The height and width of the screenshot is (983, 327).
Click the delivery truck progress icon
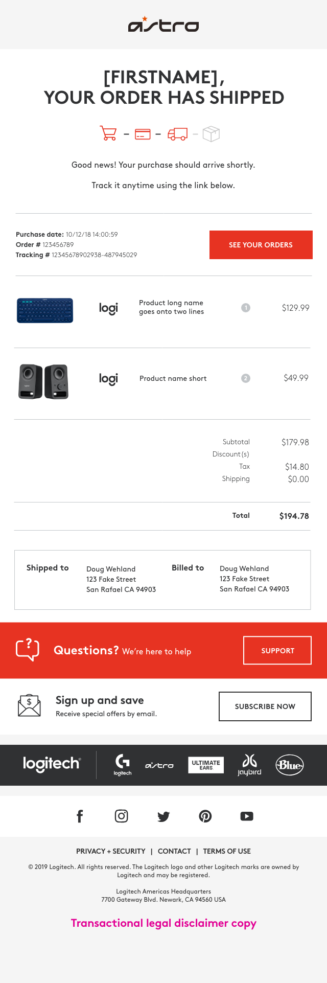coord(177,134)
